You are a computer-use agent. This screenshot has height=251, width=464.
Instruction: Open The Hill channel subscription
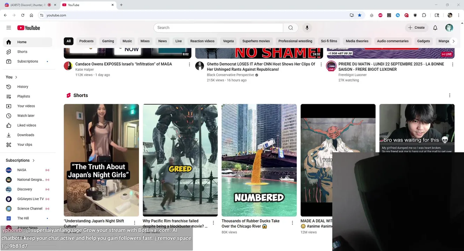coord(28,218)
